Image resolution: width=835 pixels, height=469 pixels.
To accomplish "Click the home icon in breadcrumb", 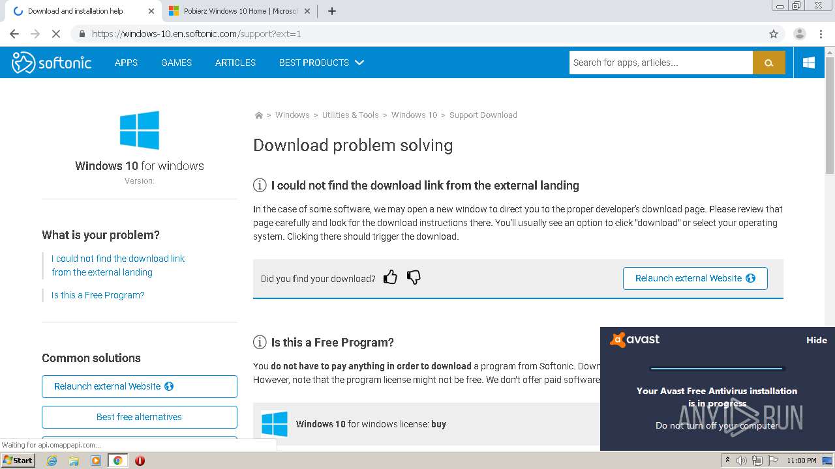I will [x=258, y=115].
